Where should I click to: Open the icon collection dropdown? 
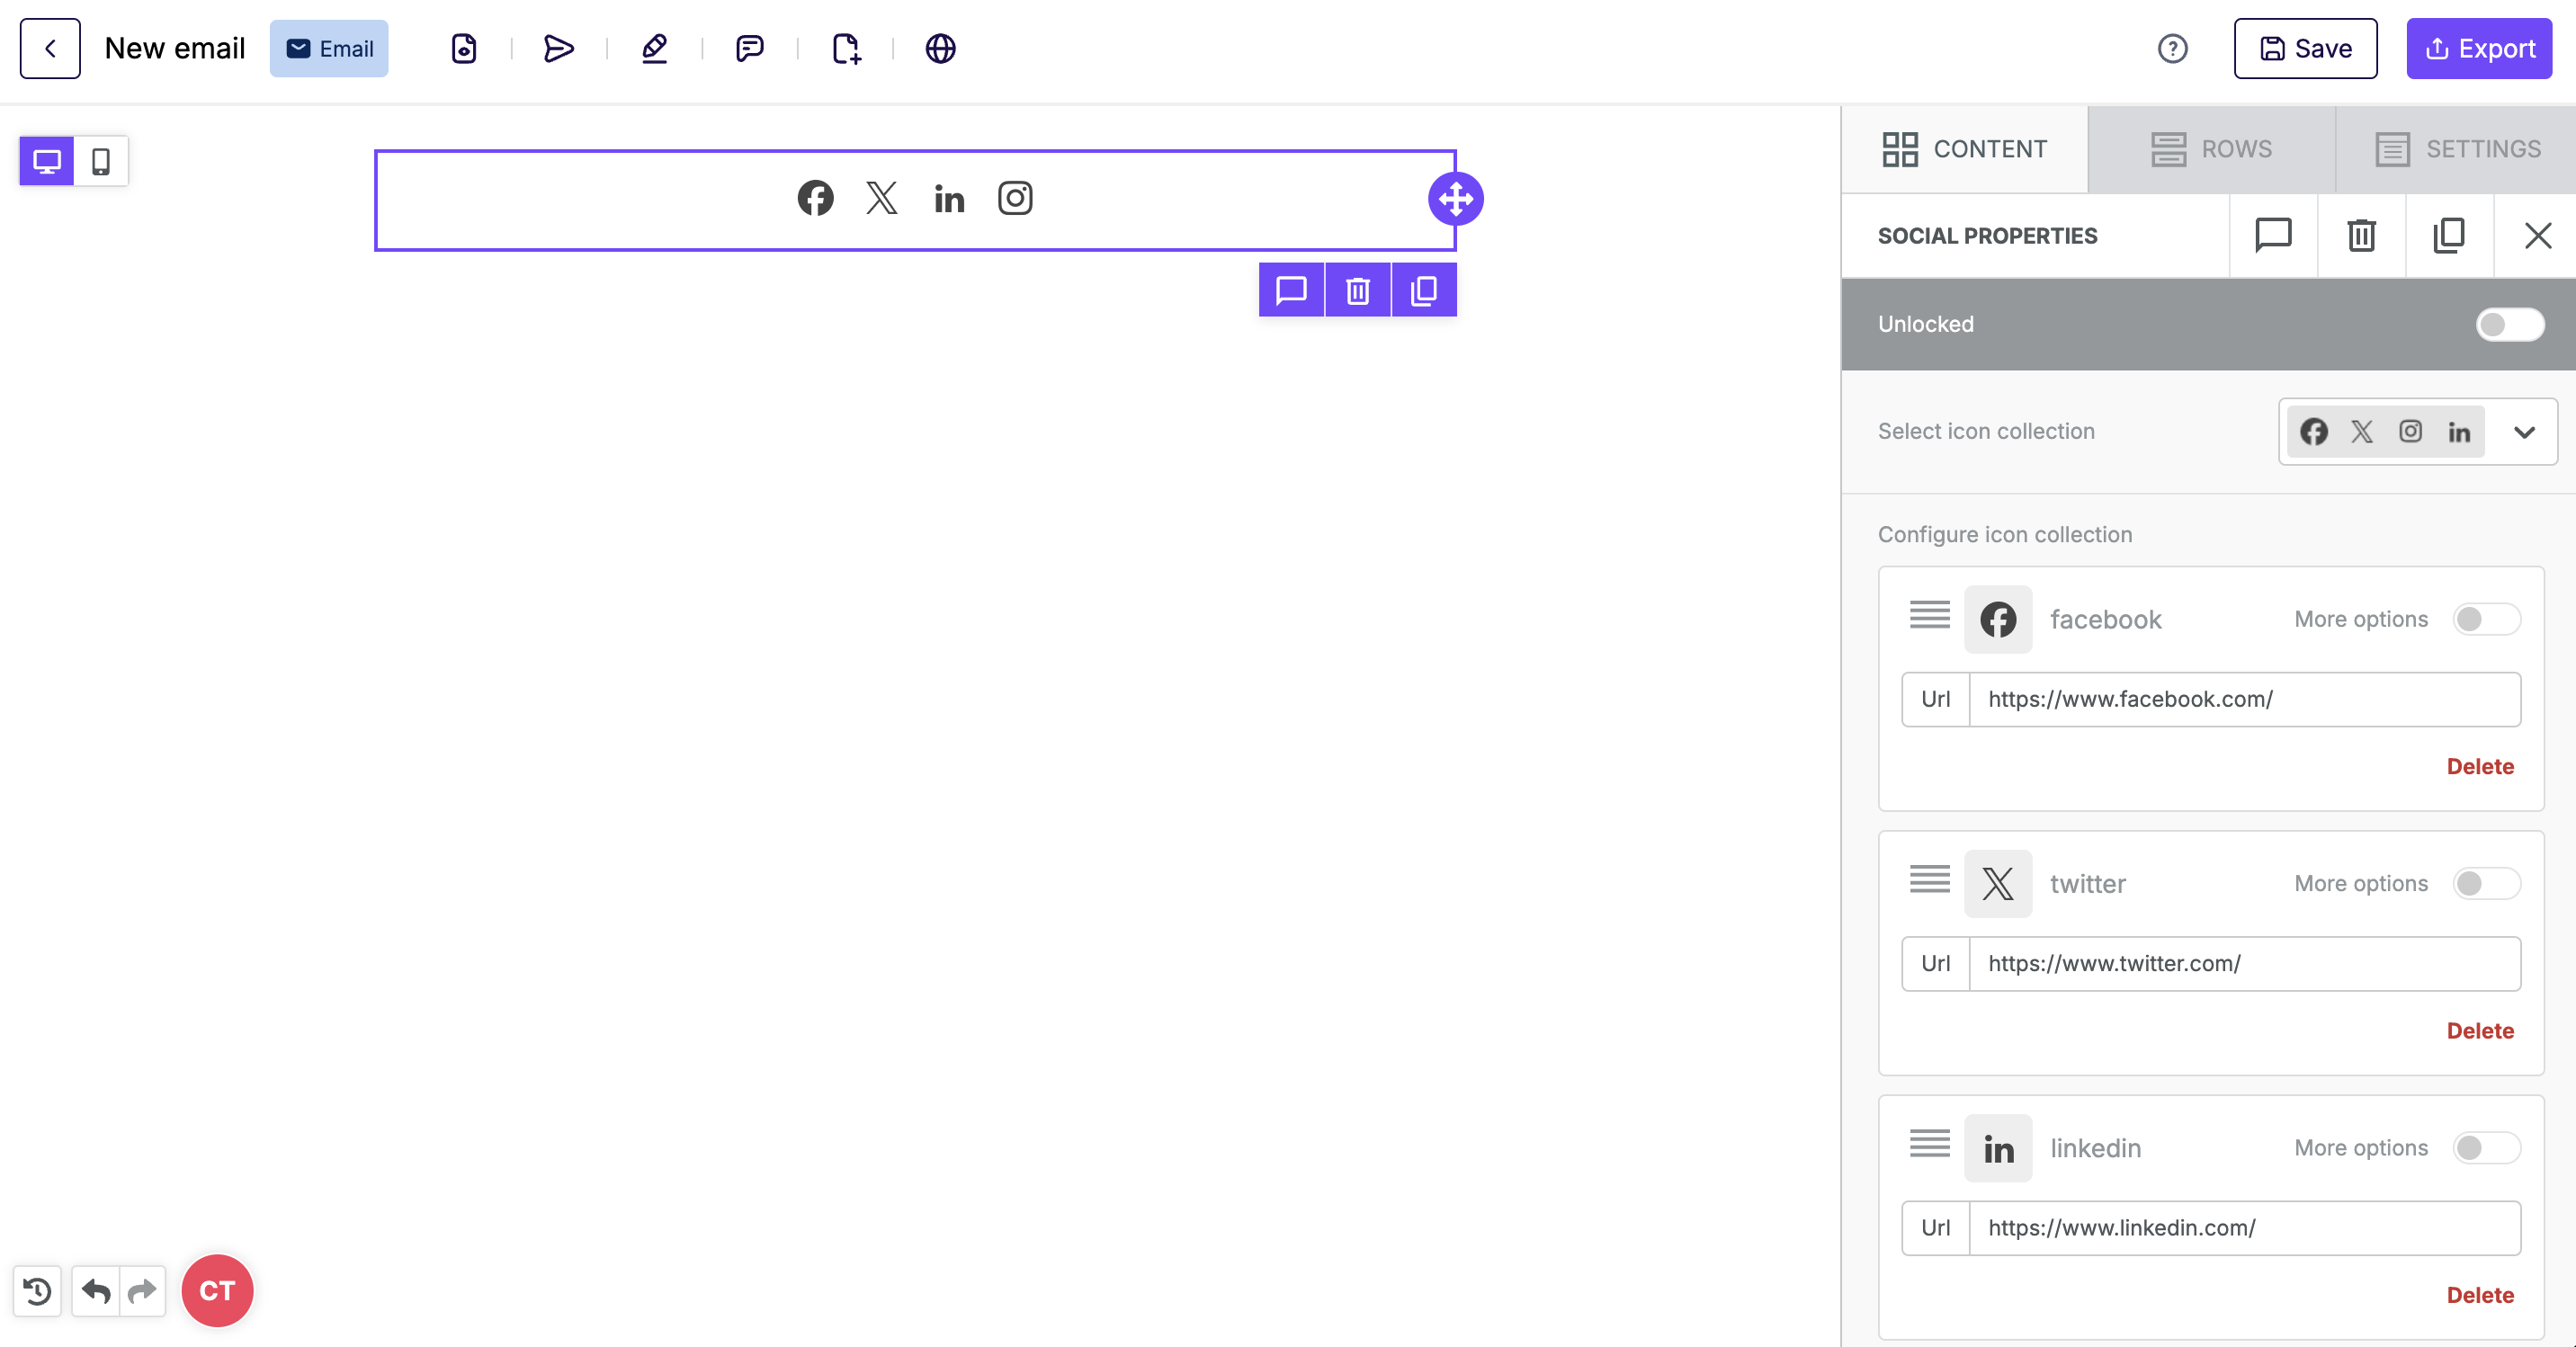[2418, 432]
